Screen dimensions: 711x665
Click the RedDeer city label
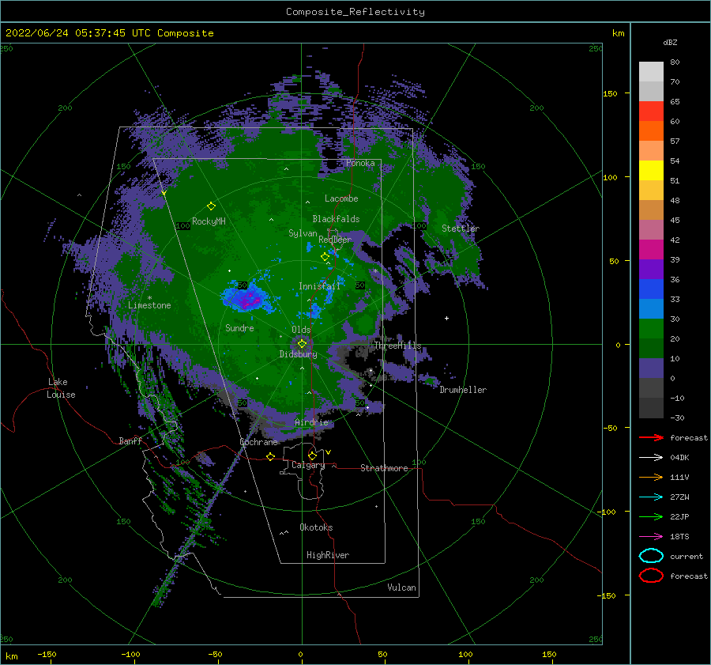pyautogui.click(x=335, y=240)
